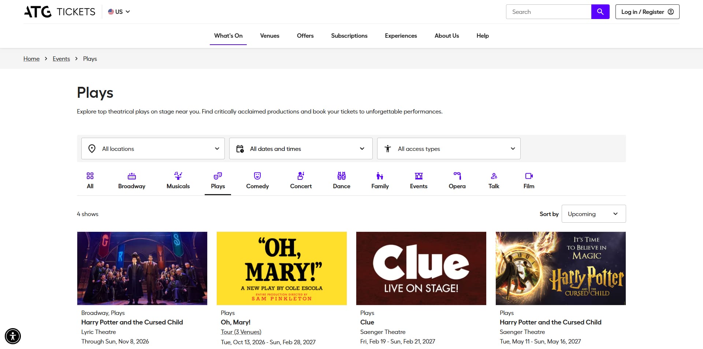Click the location pin icon
Screen dimensions: 703x349
pos(92,149)
